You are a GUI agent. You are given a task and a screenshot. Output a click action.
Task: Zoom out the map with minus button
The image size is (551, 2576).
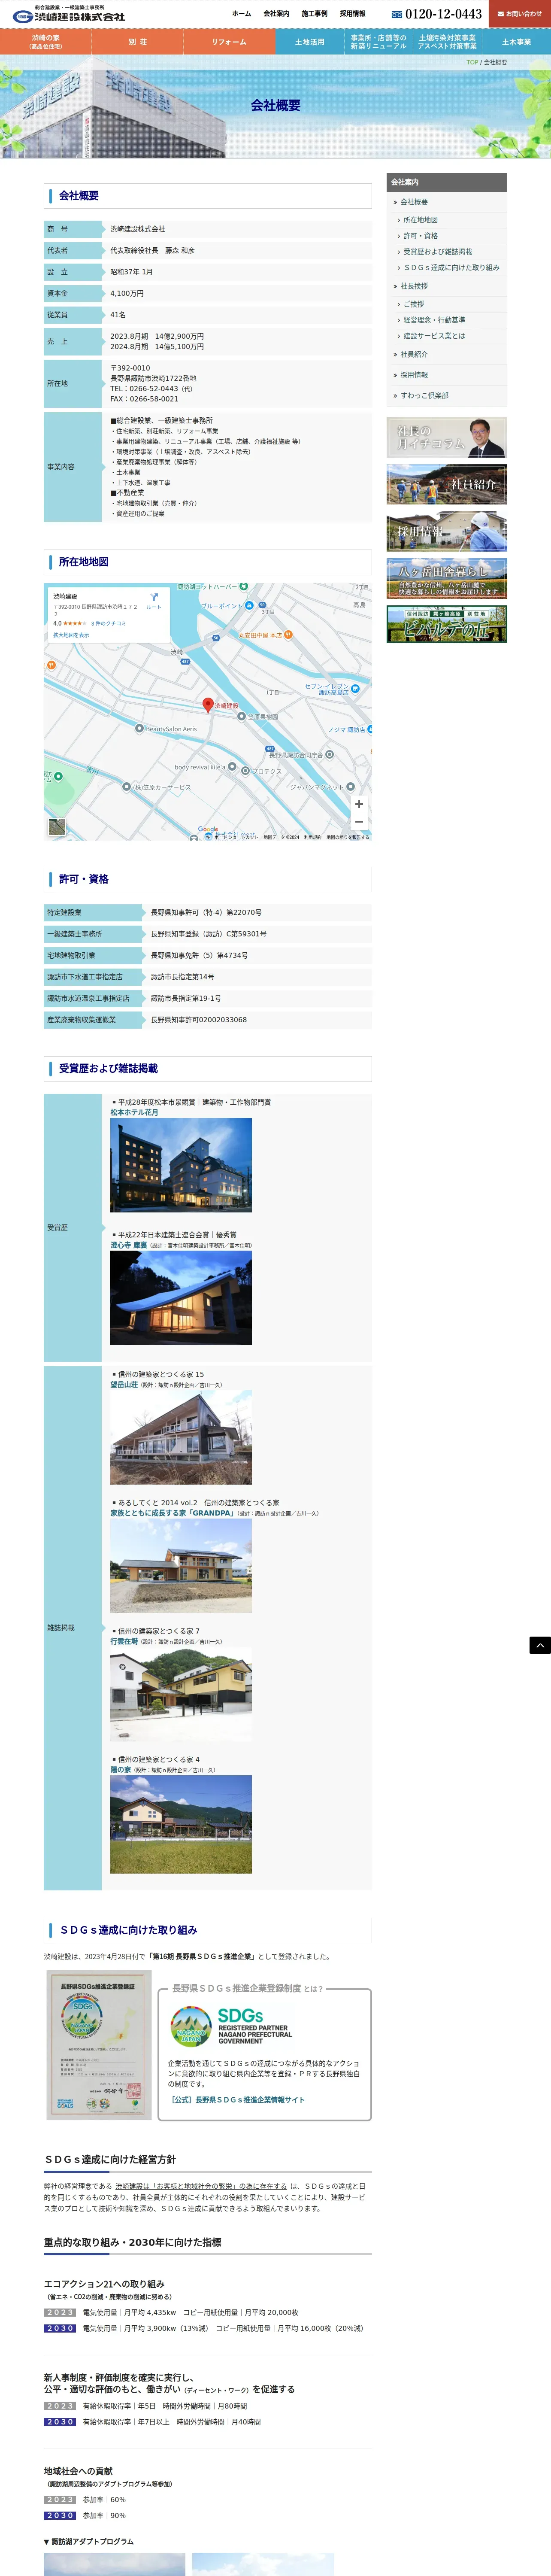click(359, 822)
